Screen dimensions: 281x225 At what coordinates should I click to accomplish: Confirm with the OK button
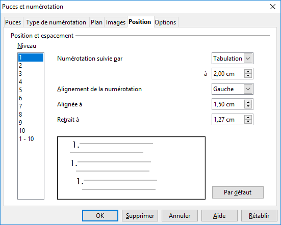click(x=100, y=215)
